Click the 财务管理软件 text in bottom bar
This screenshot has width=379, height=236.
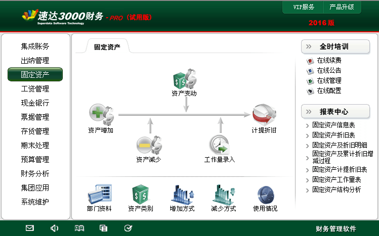coord(336,228)
